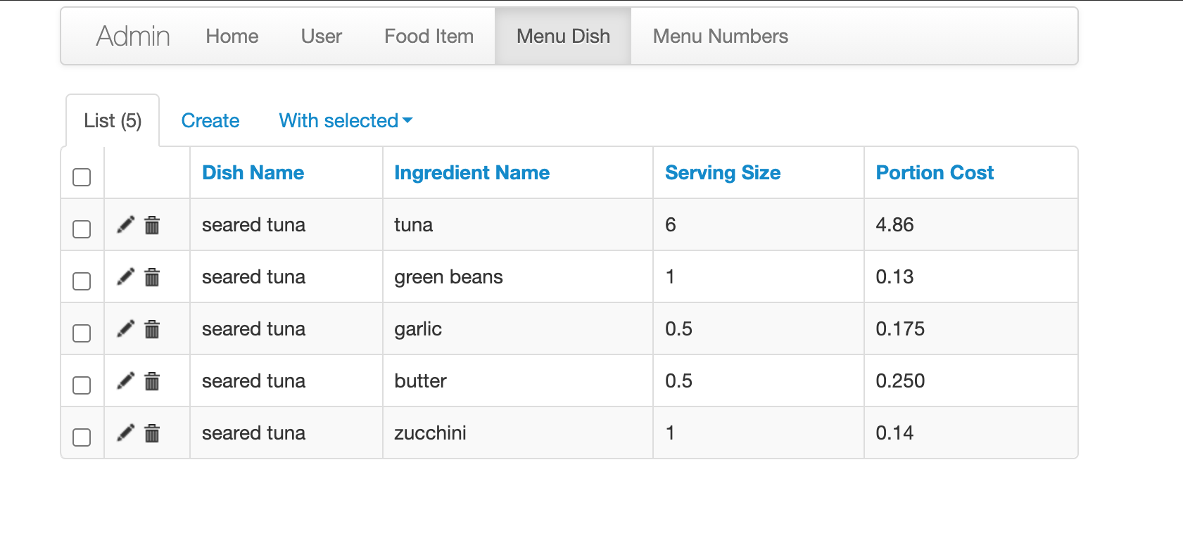The height and width of the screenshot is (557, 1183).
Task: Remove the zucchini row via its trash icon
Action: [152, 433]
